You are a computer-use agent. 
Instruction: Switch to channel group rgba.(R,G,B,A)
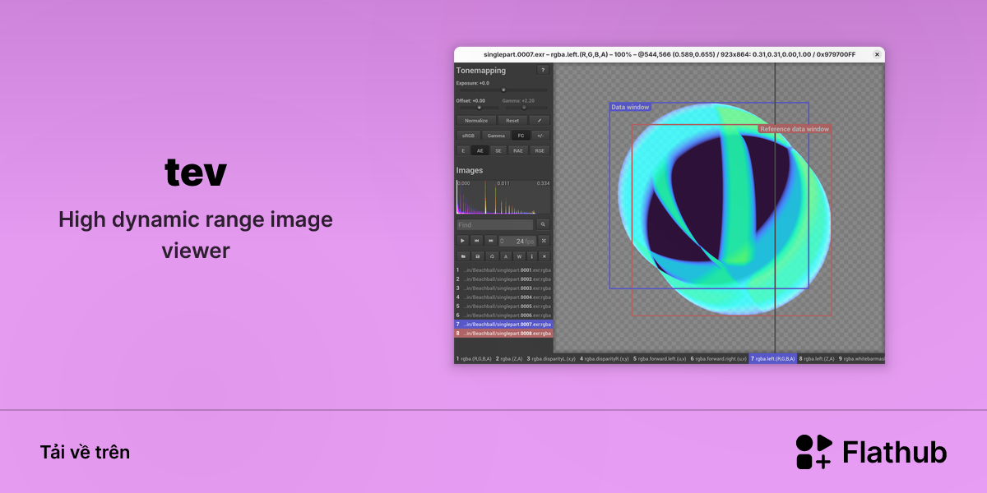coord(474,358)
